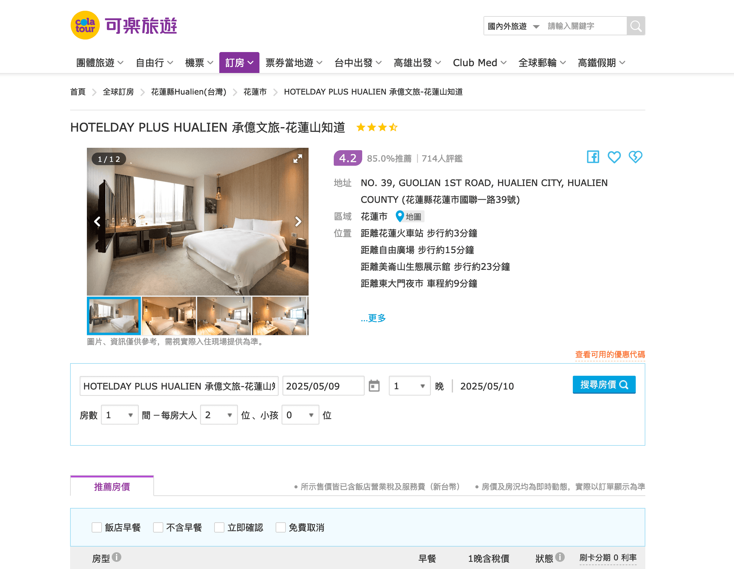Select the fourth room photo thumbnail
The image size is (734, 569).
click(280, 316)
